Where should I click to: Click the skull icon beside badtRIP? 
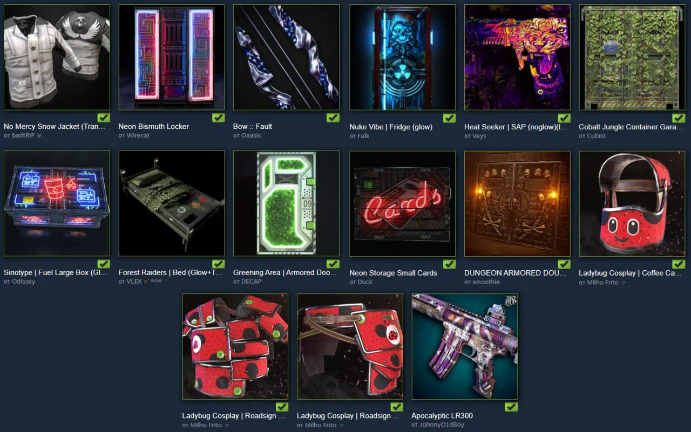39,135
